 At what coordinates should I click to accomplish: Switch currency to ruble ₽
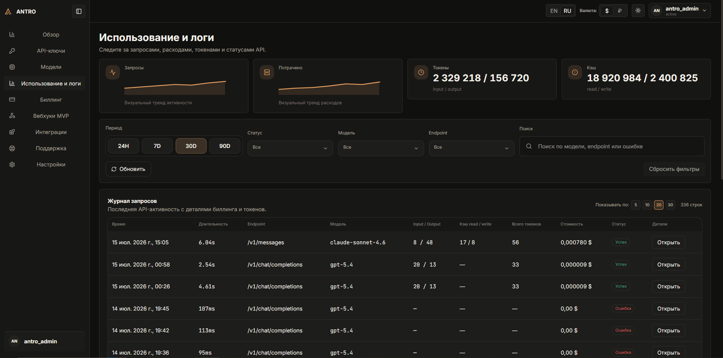[x=620, y=11]
